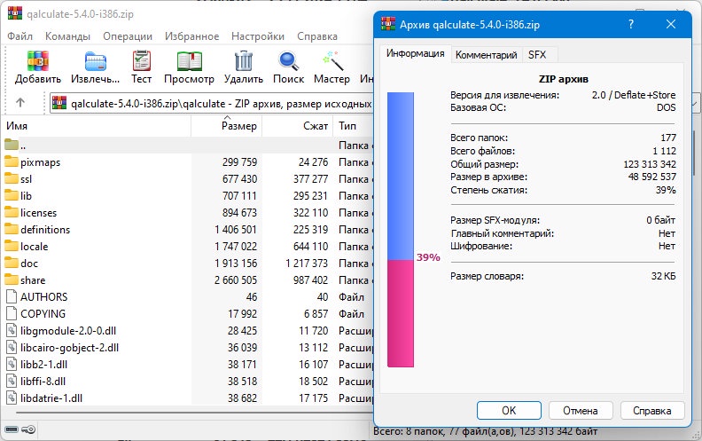Open the Настройки menu

258,36
